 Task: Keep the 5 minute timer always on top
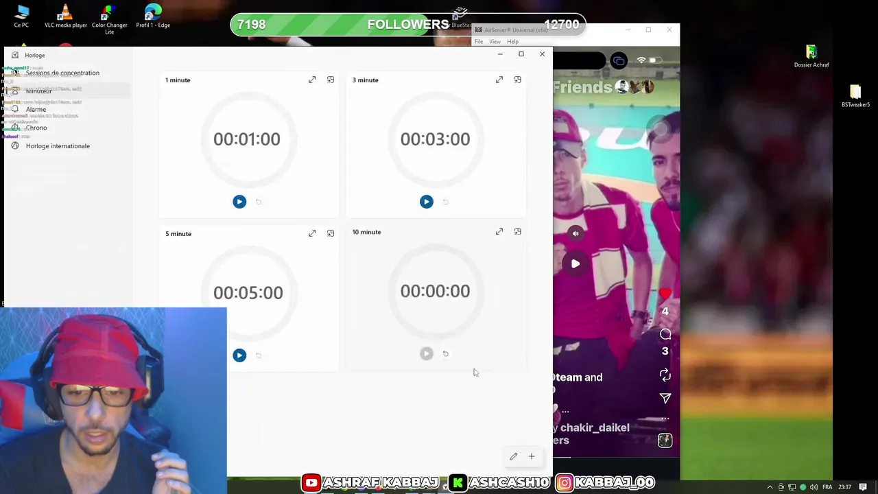pos(331,233)
